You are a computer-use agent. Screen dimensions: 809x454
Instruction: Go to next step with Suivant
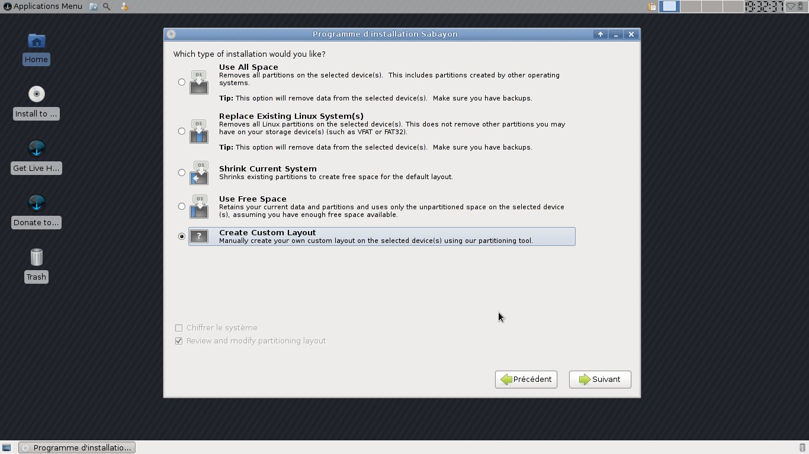click(x=600, y=380)
